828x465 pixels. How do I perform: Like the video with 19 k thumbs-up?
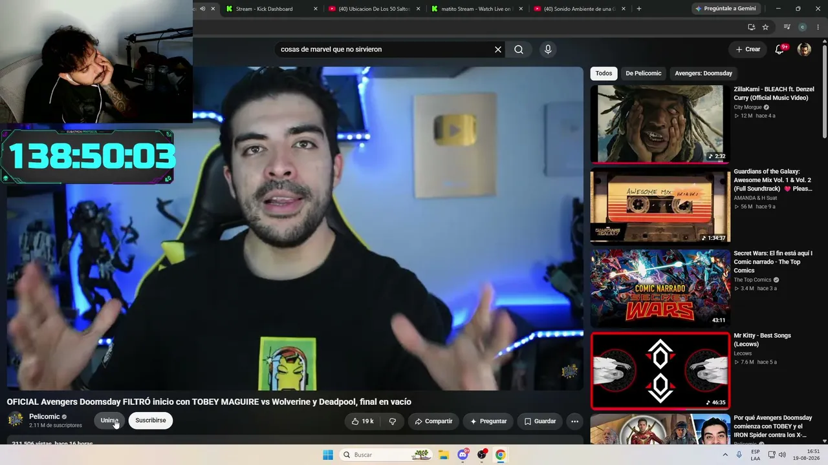(362, 421)
